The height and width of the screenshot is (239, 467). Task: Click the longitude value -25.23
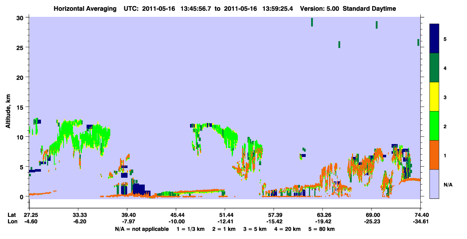(x=373, y=222)
